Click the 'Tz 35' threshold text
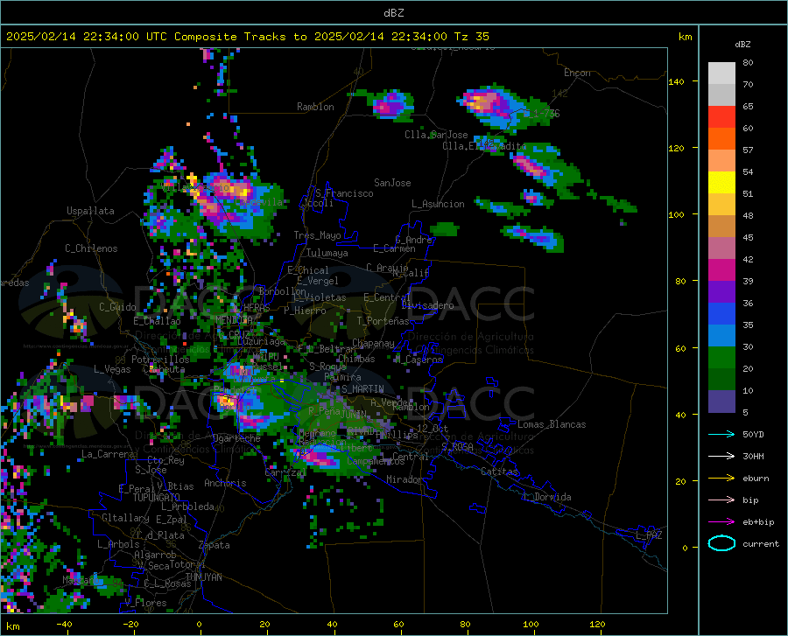The image size is (788, 636). pos(471,36)
